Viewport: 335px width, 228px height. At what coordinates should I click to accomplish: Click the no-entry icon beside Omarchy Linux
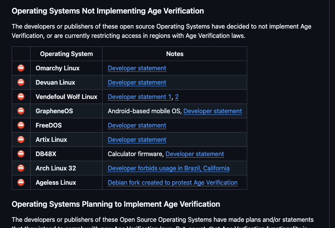pyautogui.click(x=21, y=68)
